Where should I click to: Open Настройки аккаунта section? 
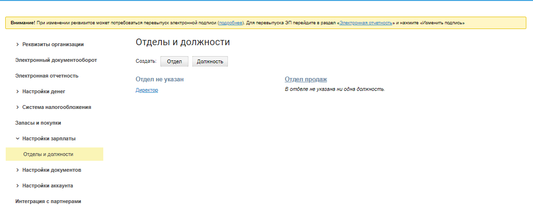[x=48, y=186]
